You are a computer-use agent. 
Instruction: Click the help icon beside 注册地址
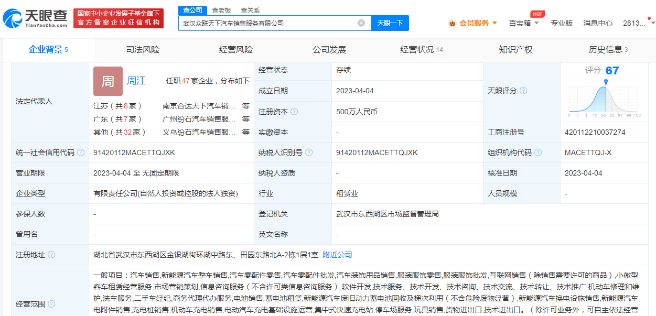51,255
